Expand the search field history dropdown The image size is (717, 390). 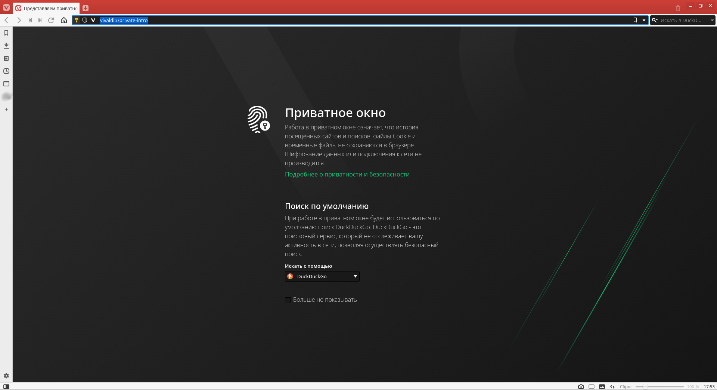[x=712, y=20]
